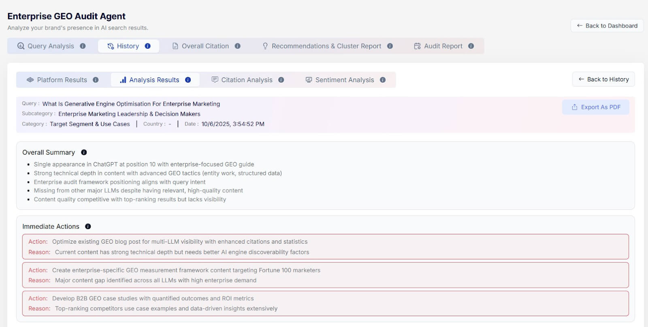Click info icon next to Sentiment Analysis

pos(383,80)
